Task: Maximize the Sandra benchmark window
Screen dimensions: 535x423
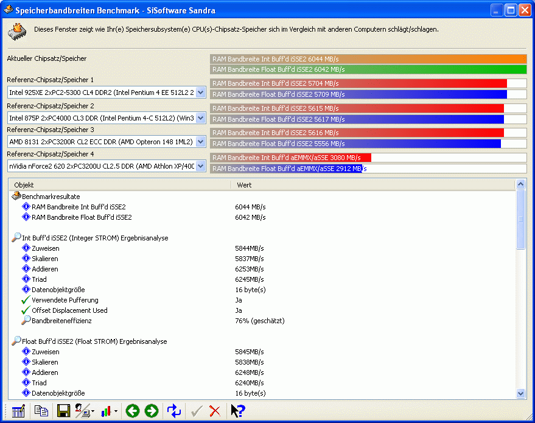Action: coord(511,10)
